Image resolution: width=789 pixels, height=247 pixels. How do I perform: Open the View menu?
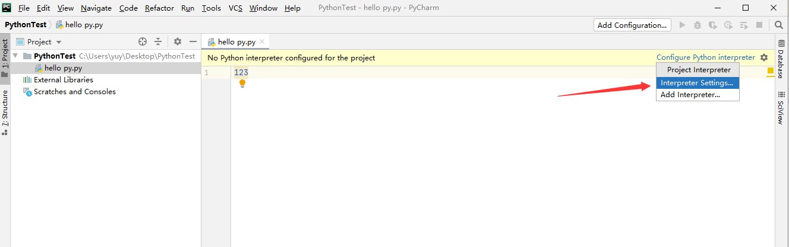point(65,8)
